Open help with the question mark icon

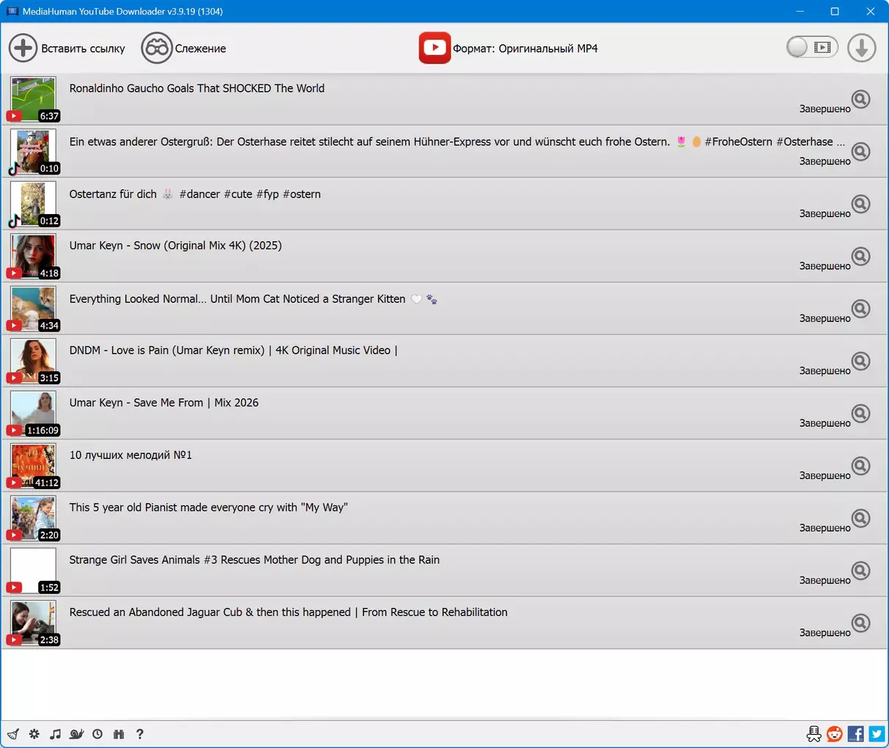pos(140,734)
